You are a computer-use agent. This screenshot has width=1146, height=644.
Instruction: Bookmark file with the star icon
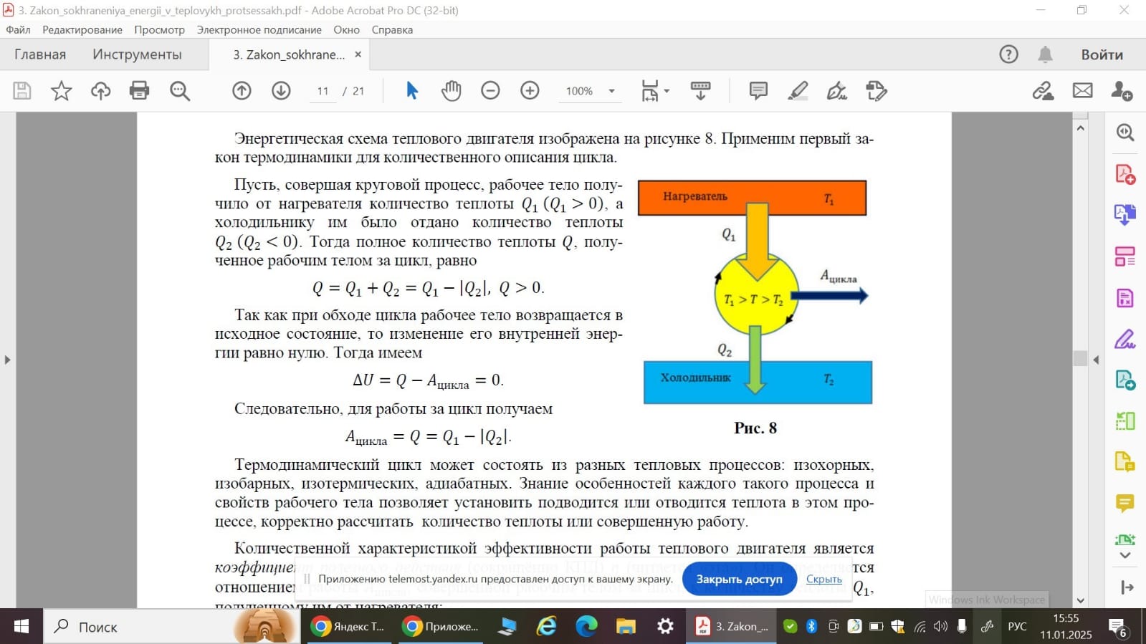(x=62, y=91)
